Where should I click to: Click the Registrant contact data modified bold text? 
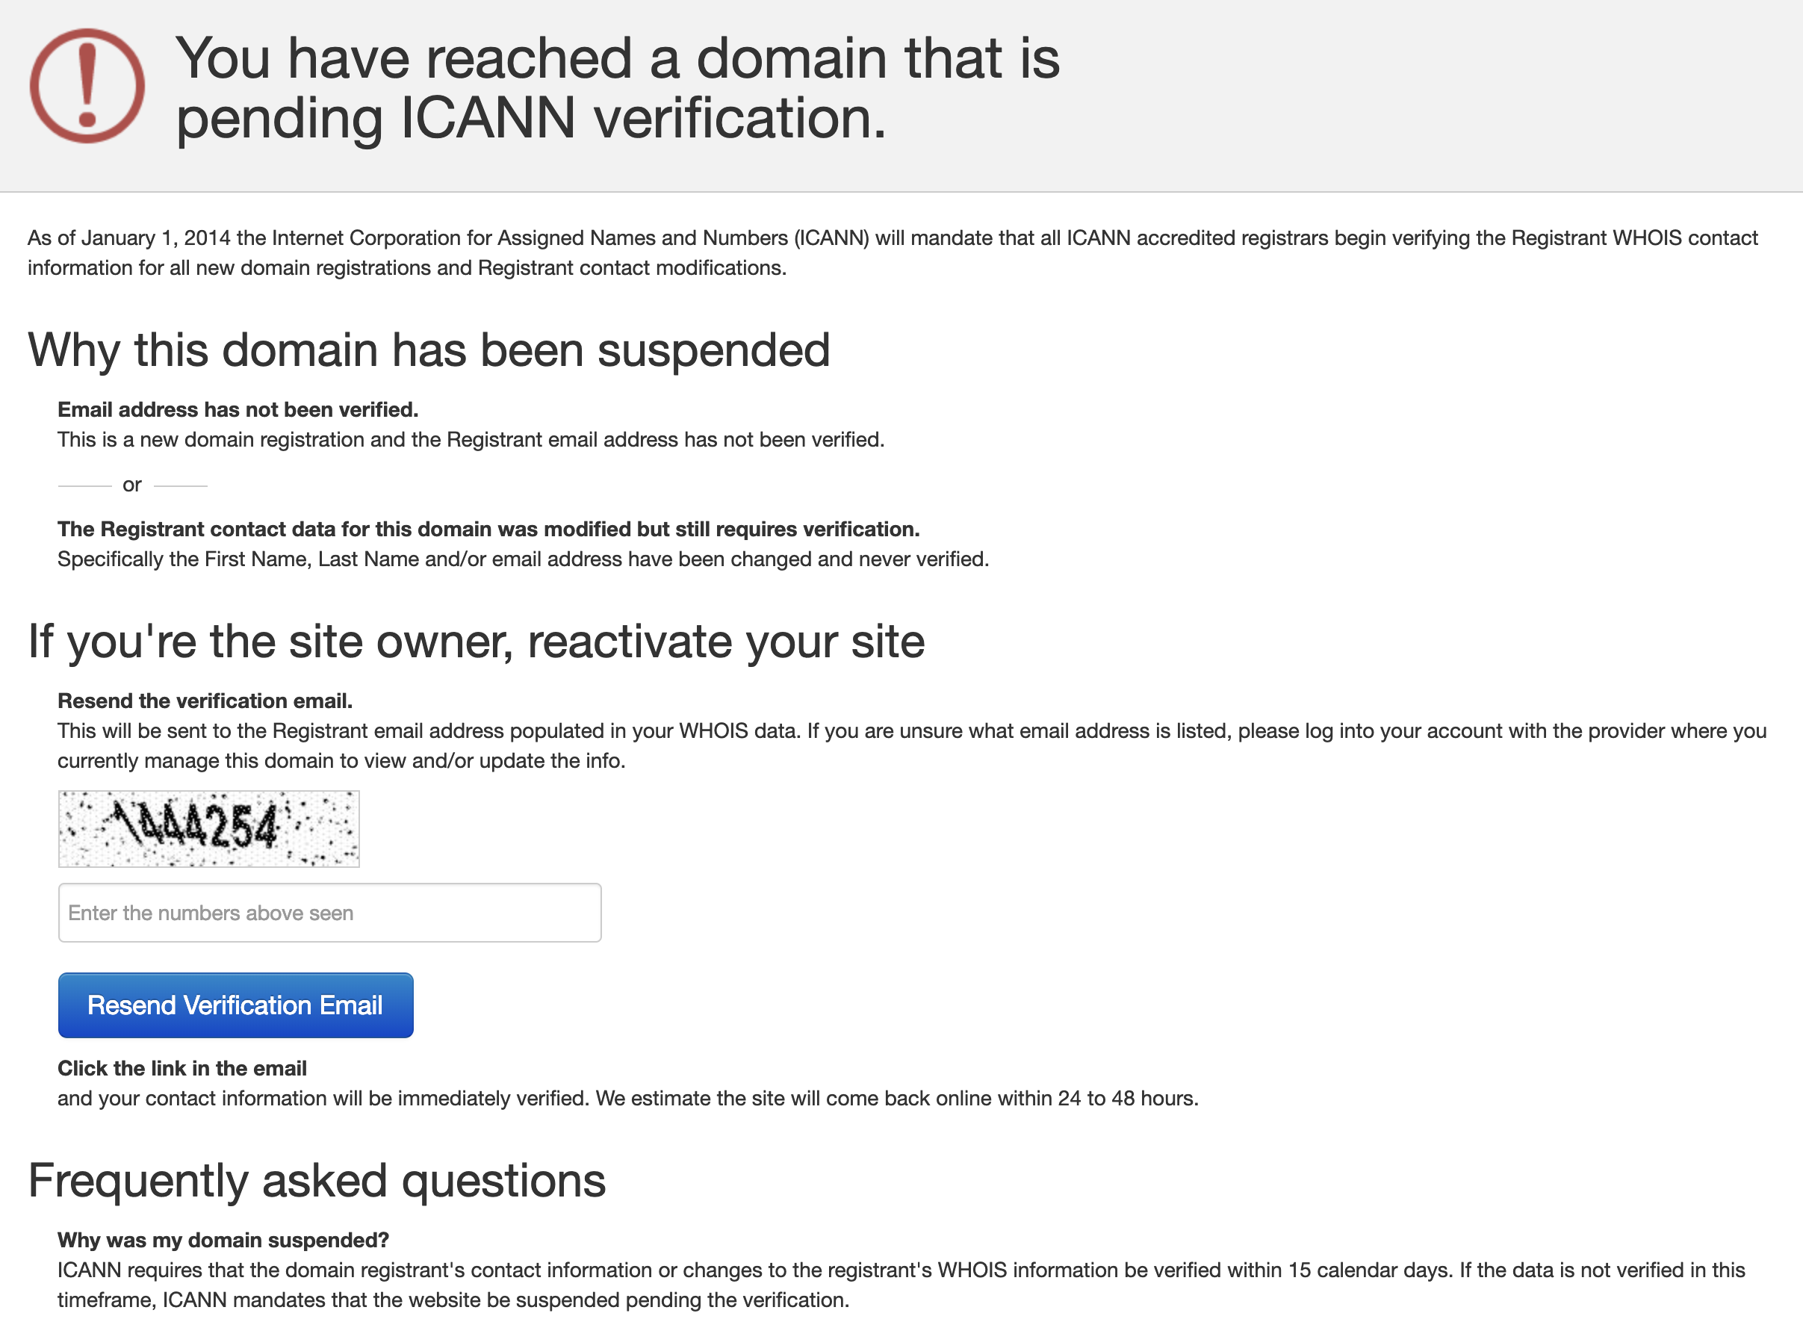pyautogui.click(x=488, y=530)
